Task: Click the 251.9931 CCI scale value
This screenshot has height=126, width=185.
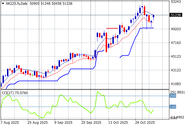Action: [177, 92]
